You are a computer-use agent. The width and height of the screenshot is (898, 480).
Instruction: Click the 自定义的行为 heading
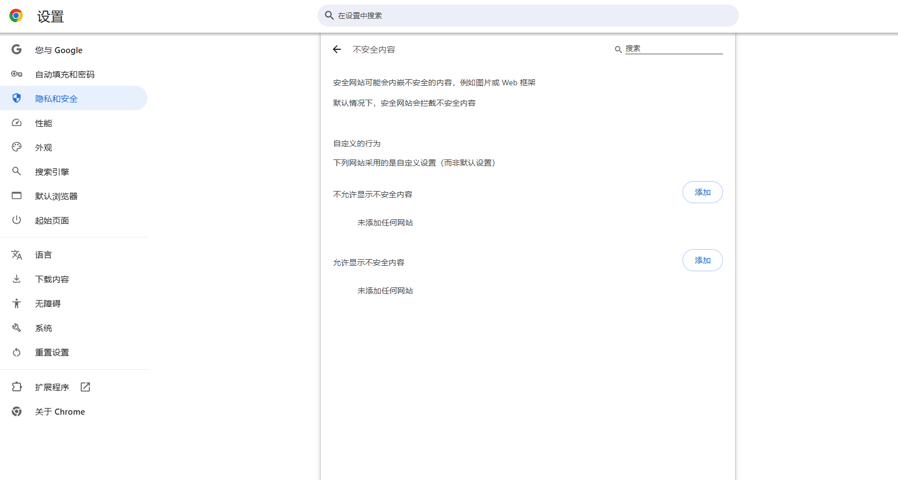357,143
